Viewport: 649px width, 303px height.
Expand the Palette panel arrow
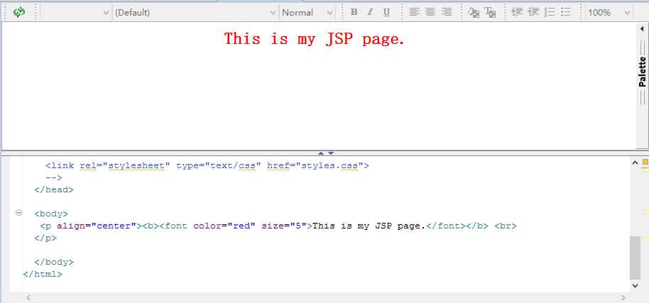pos(642,29)
